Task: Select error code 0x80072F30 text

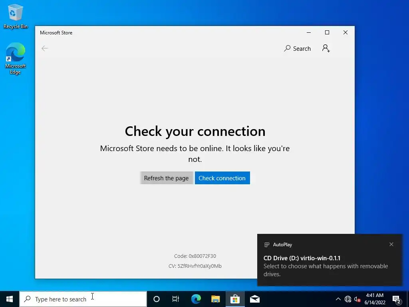Action: coord(195,256)
